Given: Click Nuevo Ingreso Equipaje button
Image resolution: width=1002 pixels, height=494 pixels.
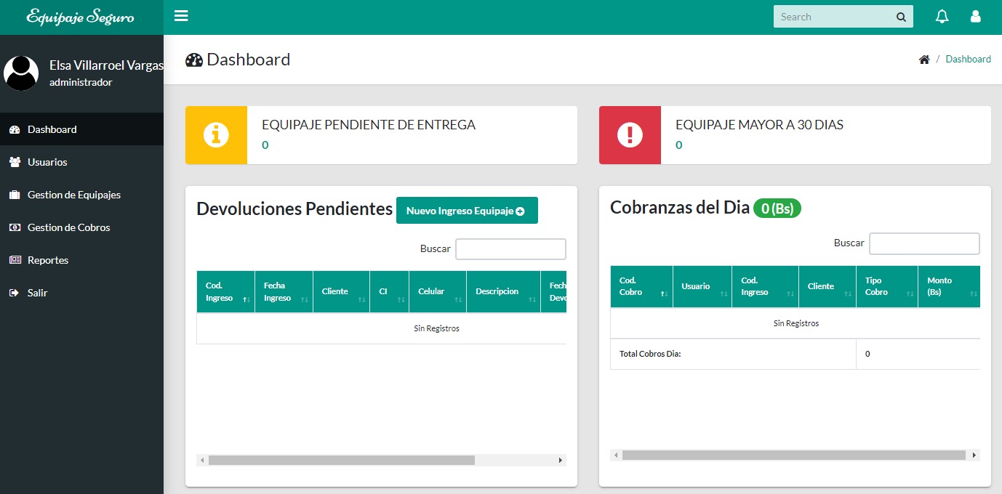Looking at the screenshot, I should [x=466, y=211].
